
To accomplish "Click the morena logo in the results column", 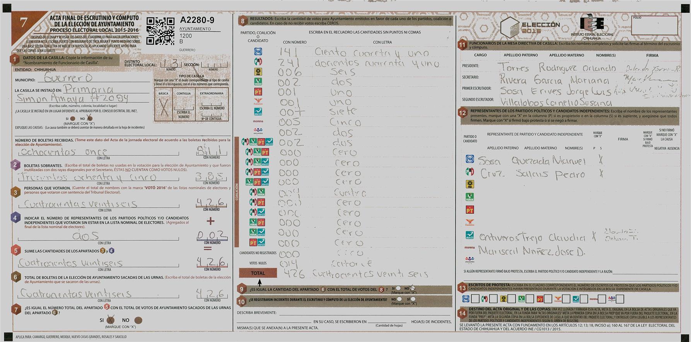I will coord(258,121).
